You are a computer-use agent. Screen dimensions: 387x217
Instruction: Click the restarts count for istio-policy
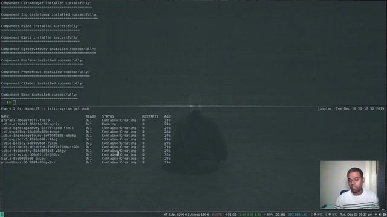143,143
